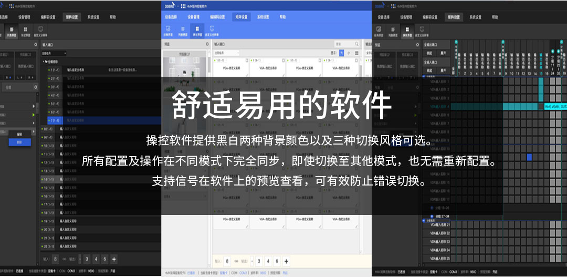The width and height of the screenshot is (567, 277).
Task: Select small 小 display size toggle
Action: pos(349,53)
